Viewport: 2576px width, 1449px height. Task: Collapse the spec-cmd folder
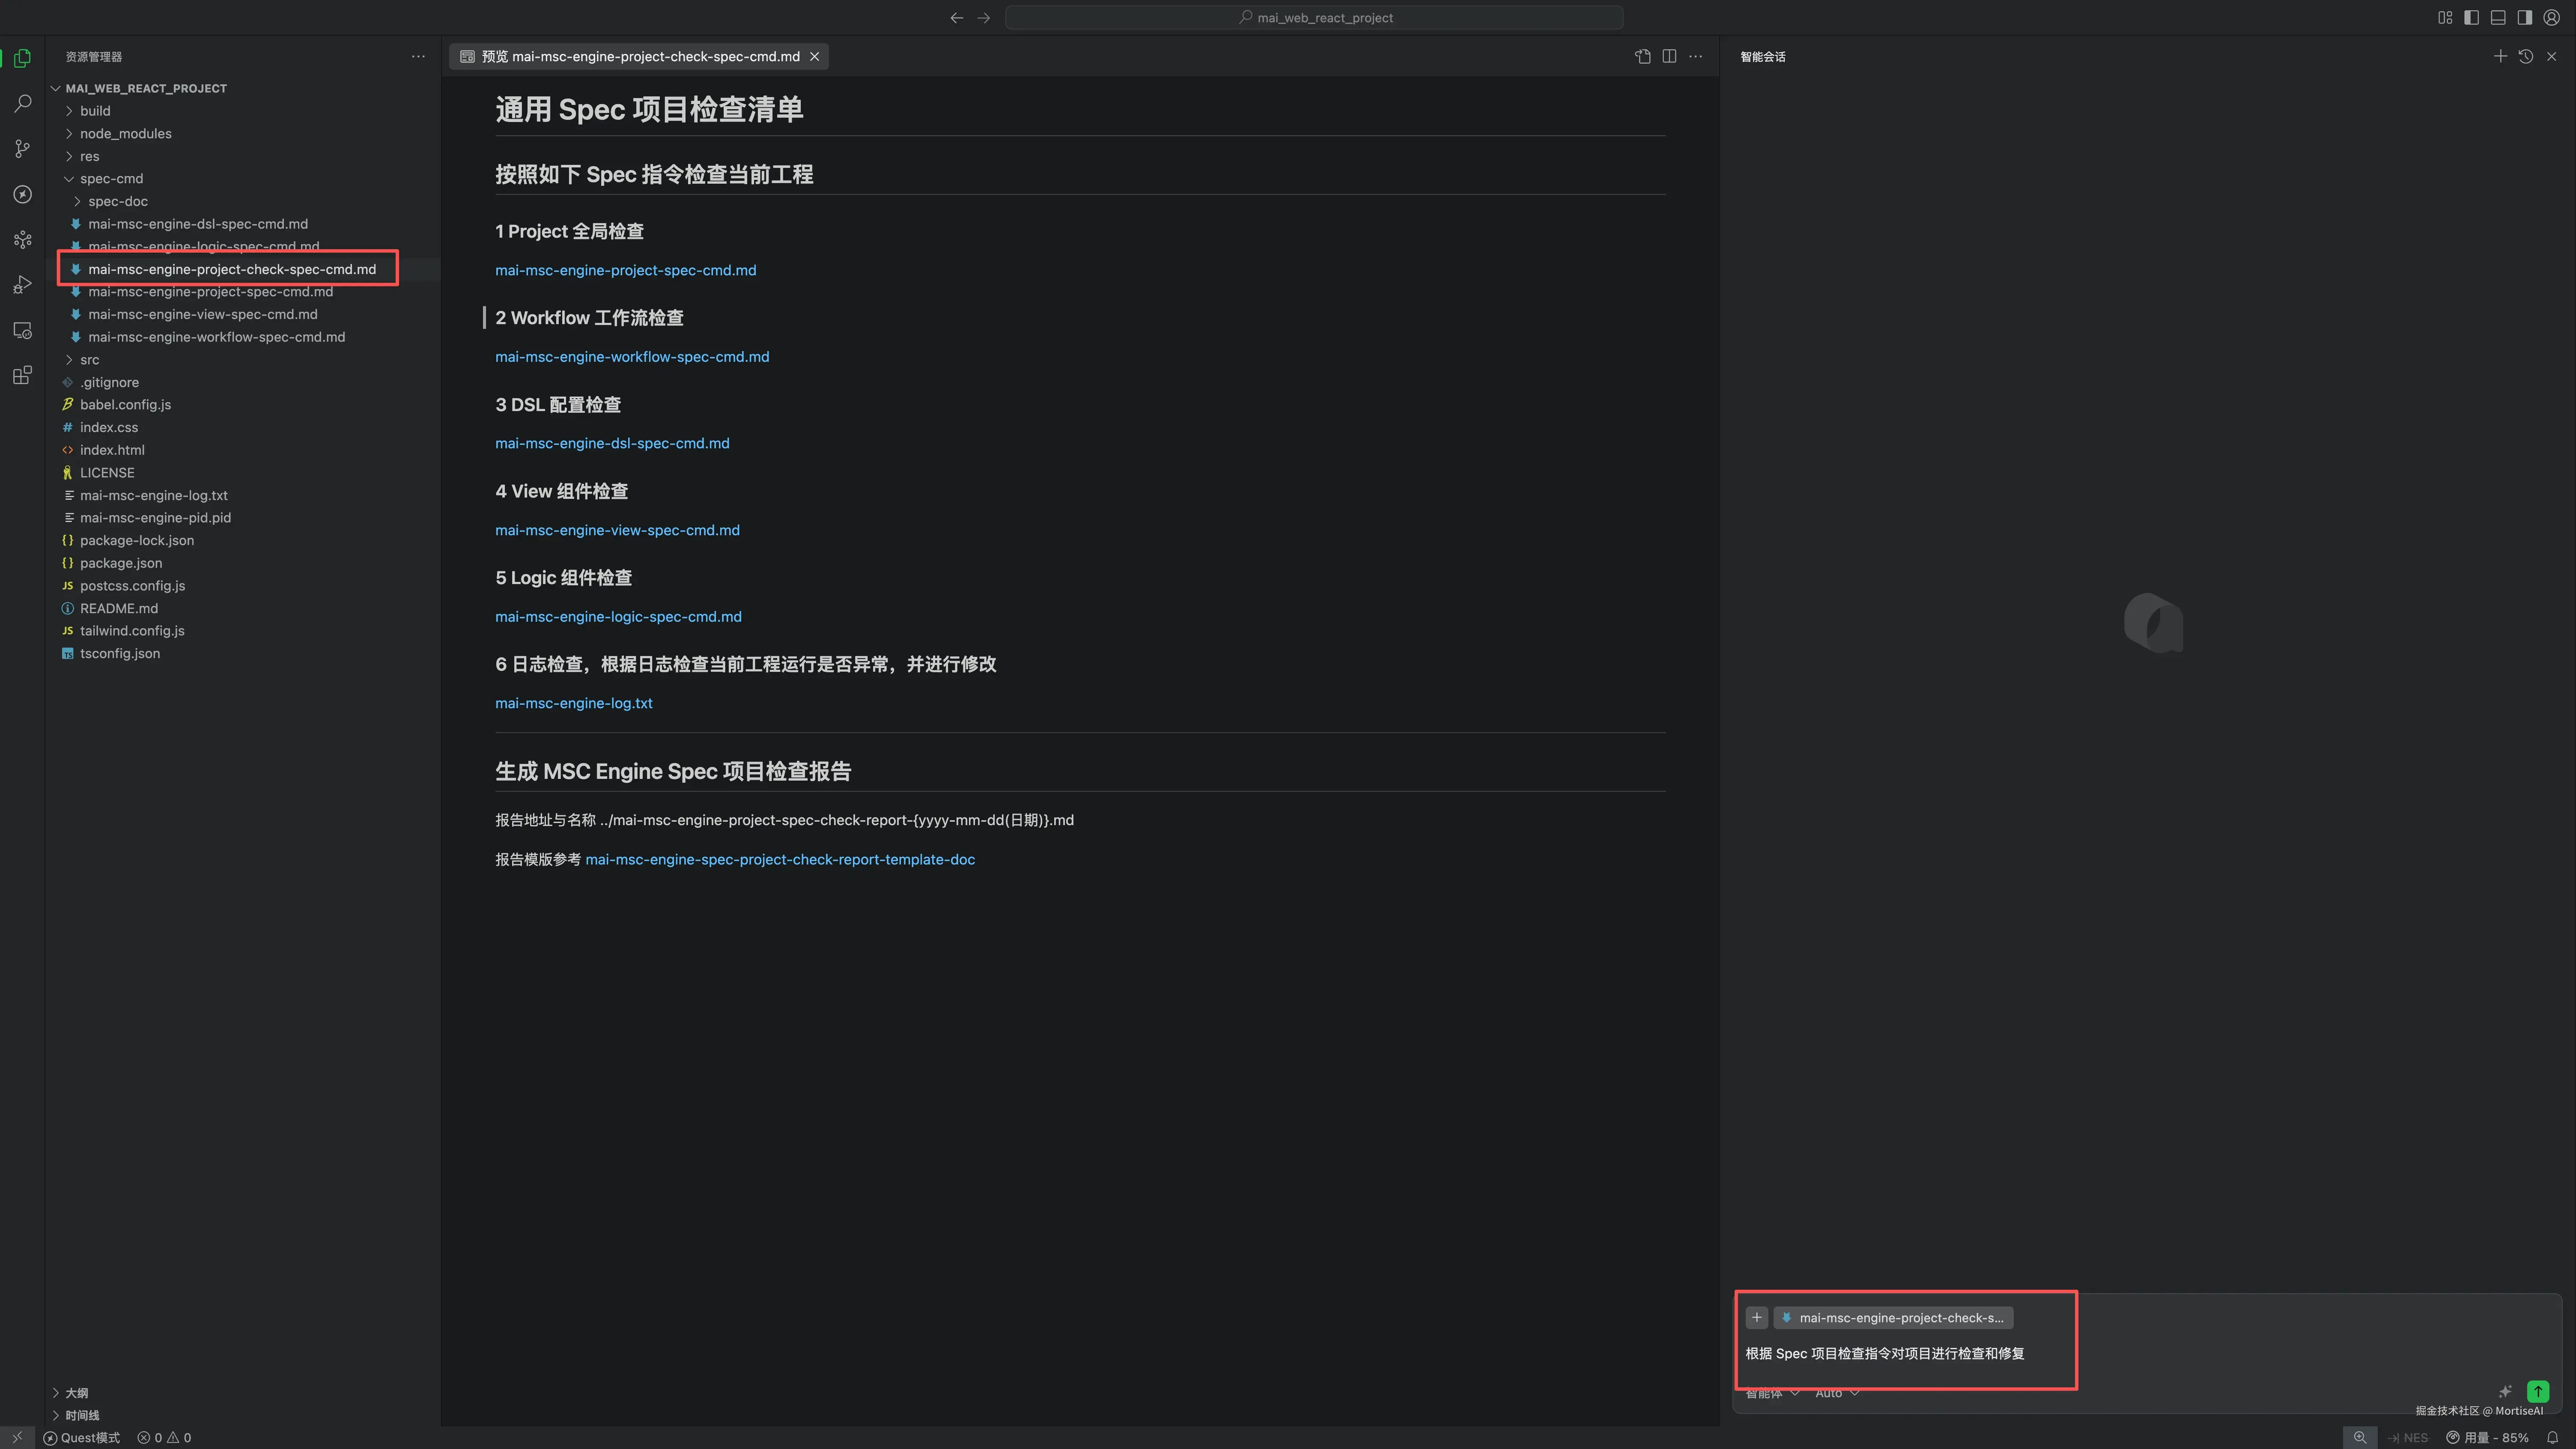pos(111,179)
